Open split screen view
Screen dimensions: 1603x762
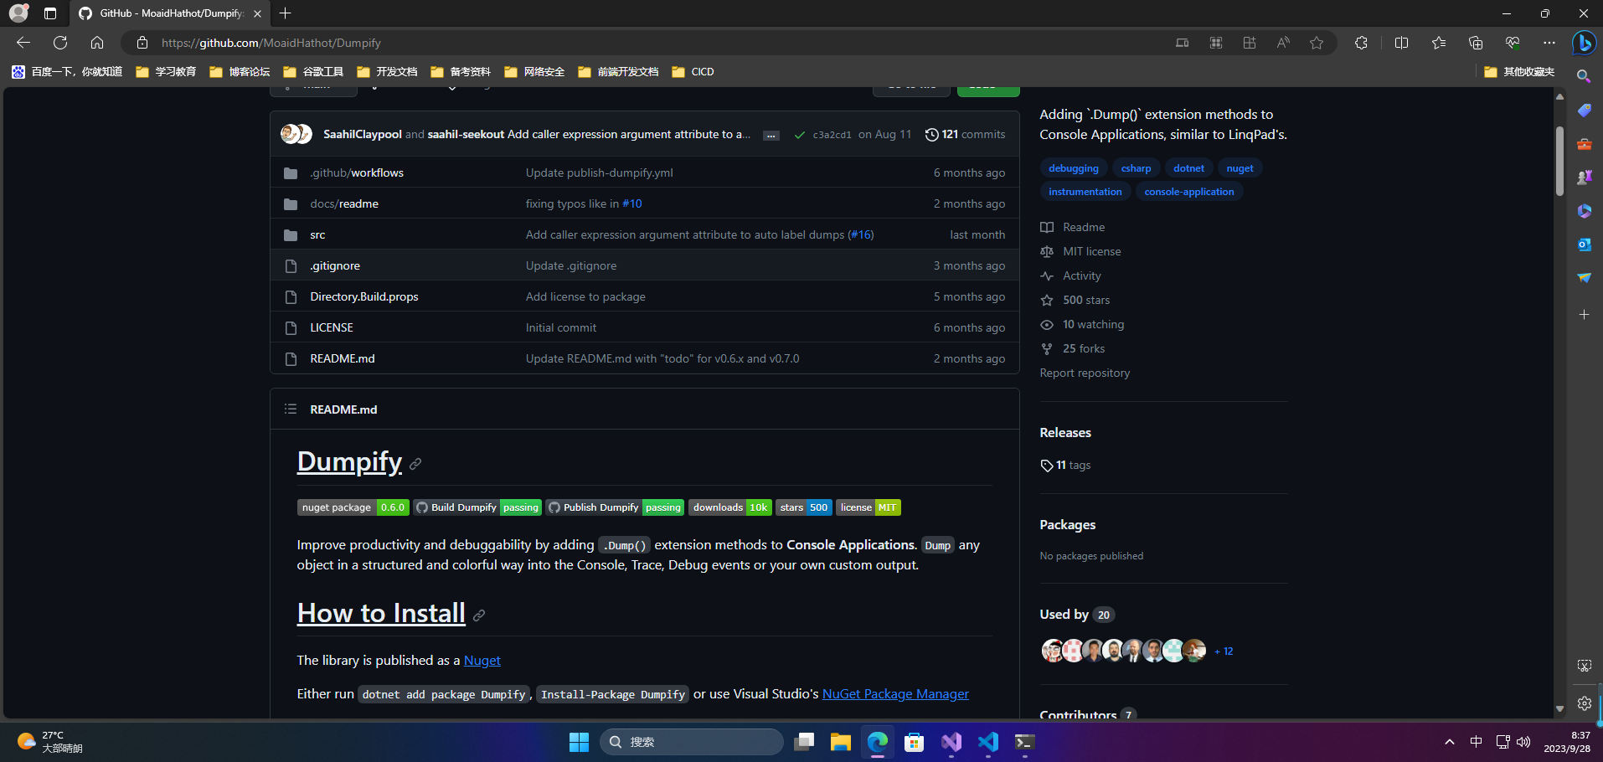tap(1401, 43)
